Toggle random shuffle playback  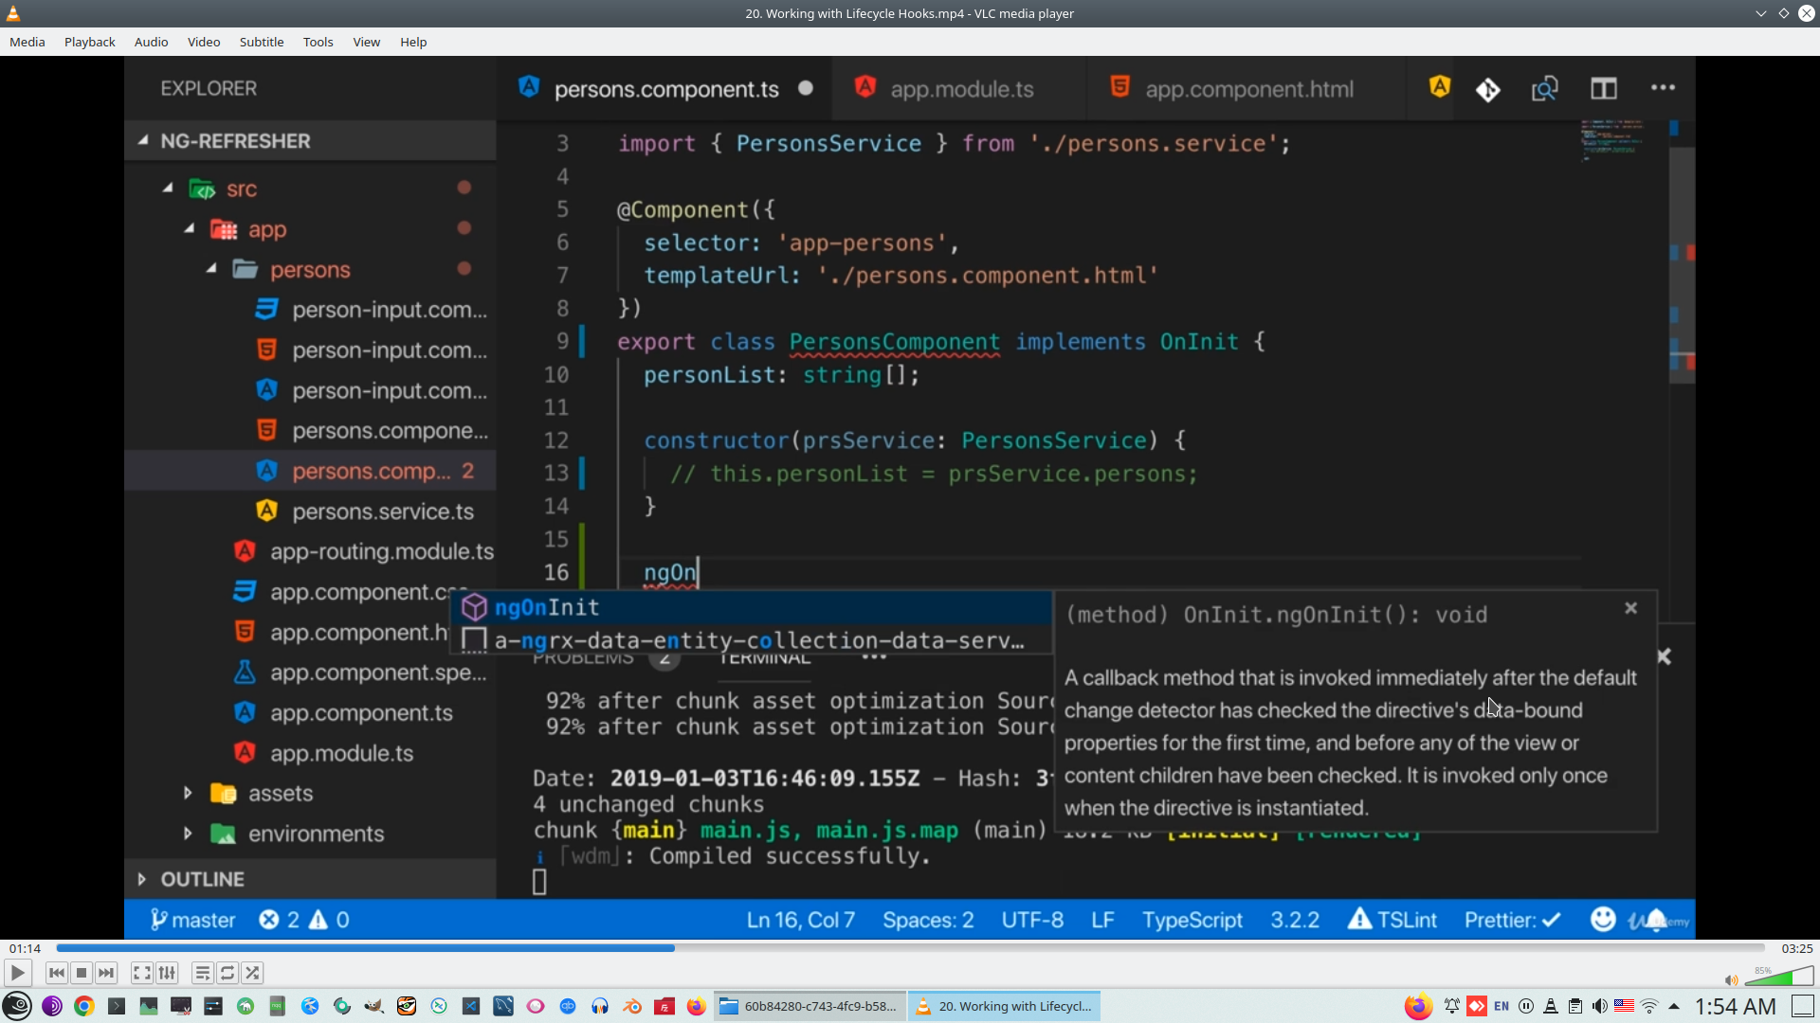[x=252, y=973]
